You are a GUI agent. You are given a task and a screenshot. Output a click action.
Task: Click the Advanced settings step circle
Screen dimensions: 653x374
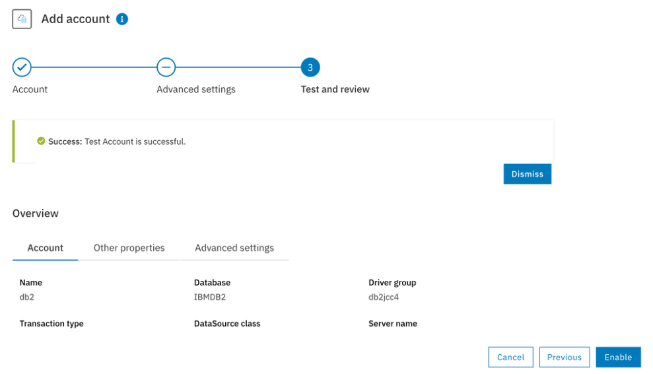166,67
